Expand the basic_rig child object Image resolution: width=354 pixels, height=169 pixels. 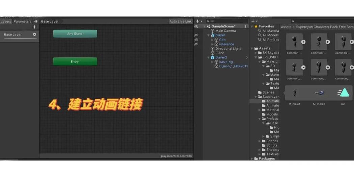point(212,62)
